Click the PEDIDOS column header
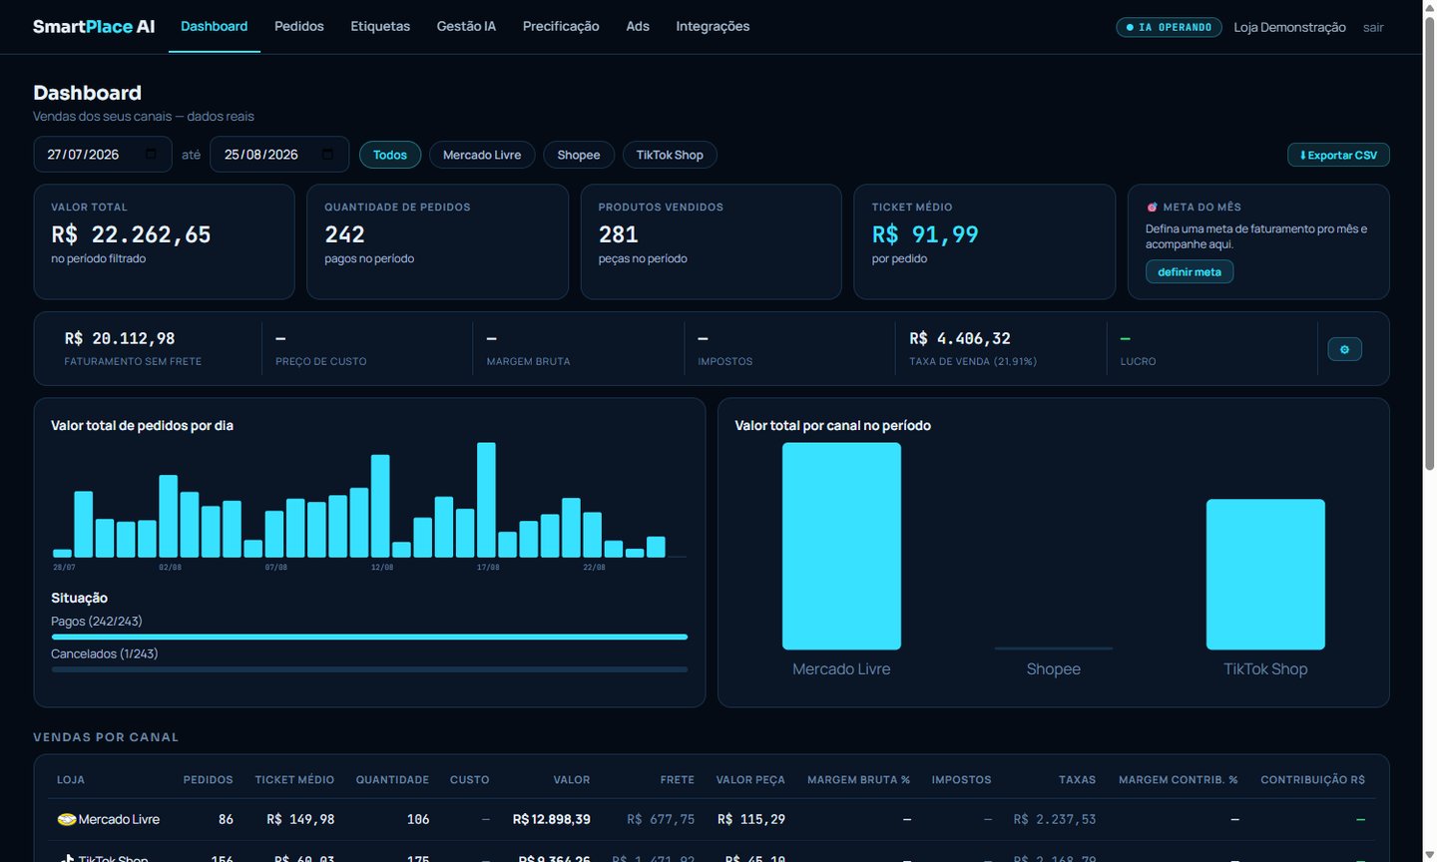This screenshot has width=1437, height=862. (x=208, y=779)
